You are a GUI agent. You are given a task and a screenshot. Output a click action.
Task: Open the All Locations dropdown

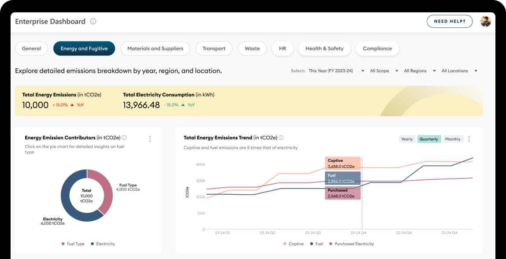pos(460,71)
